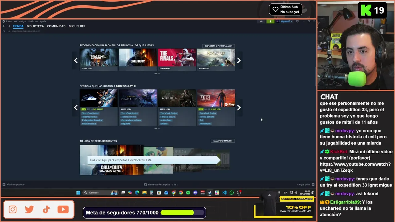Click the Steam store URL address
The height and width of the screenshot is (222, 395).
coord(26,31)
